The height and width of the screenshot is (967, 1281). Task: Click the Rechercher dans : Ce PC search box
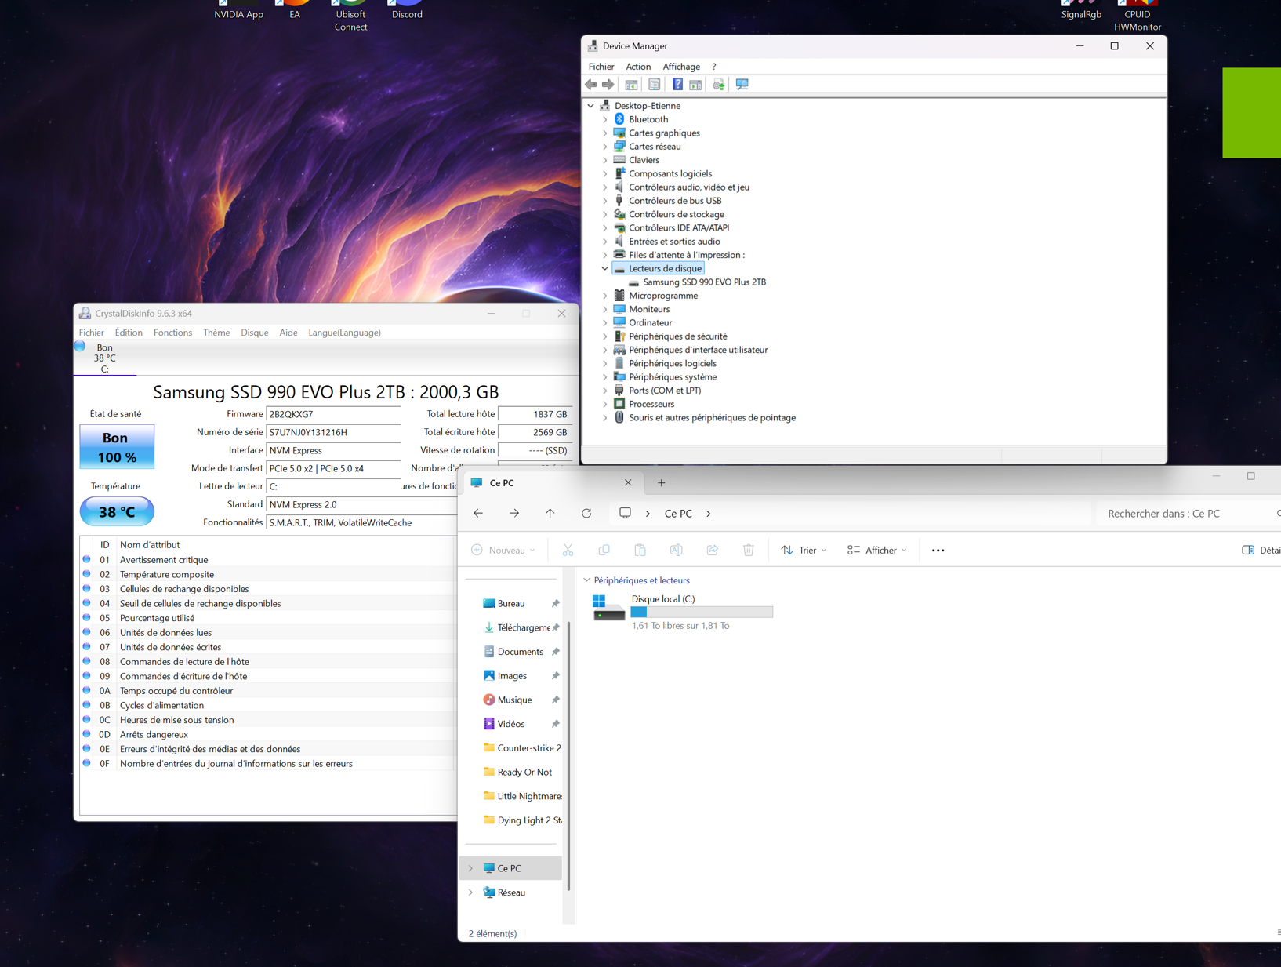[x=1188, y=514]
